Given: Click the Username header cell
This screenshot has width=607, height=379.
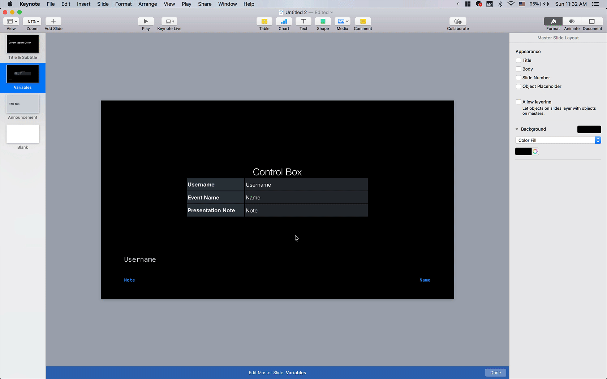Looking at the screenshot, I should (x=215, y=184).
